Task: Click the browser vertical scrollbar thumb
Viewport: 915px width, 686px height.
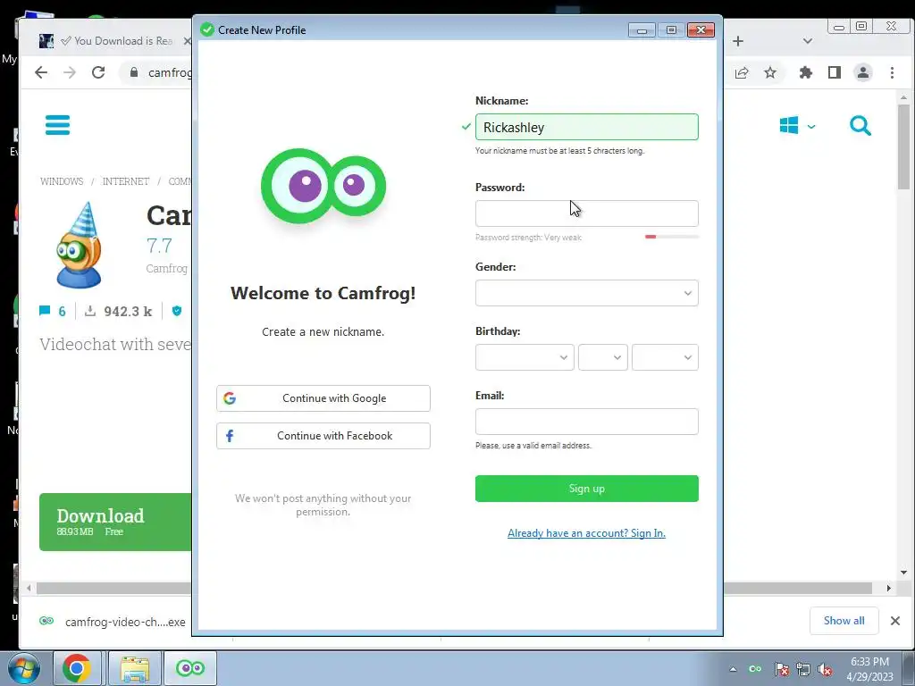Action: click(904, 146)
